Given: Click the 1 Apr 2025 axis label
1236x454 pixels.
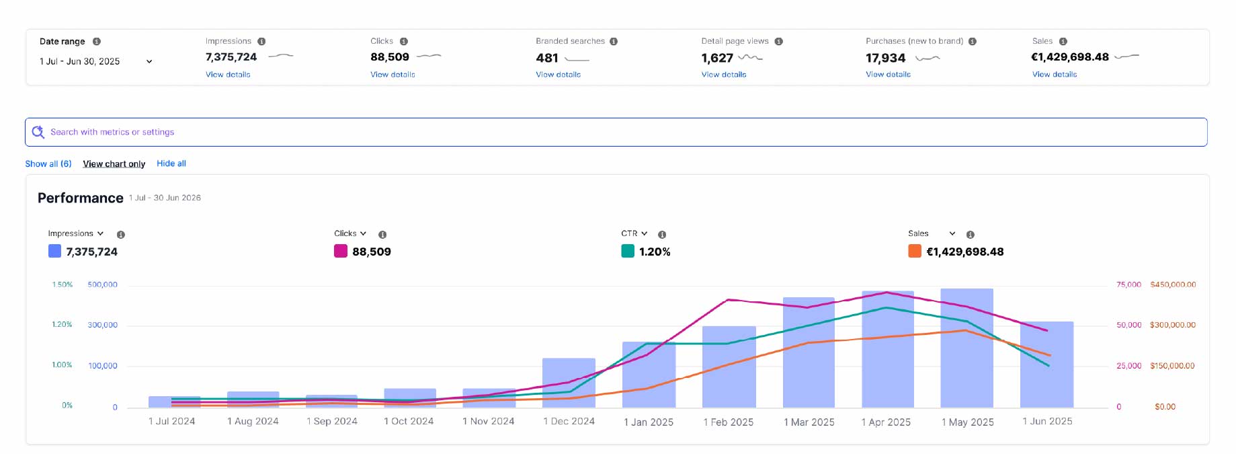Looking at the screenshot, I should point(886,422).
